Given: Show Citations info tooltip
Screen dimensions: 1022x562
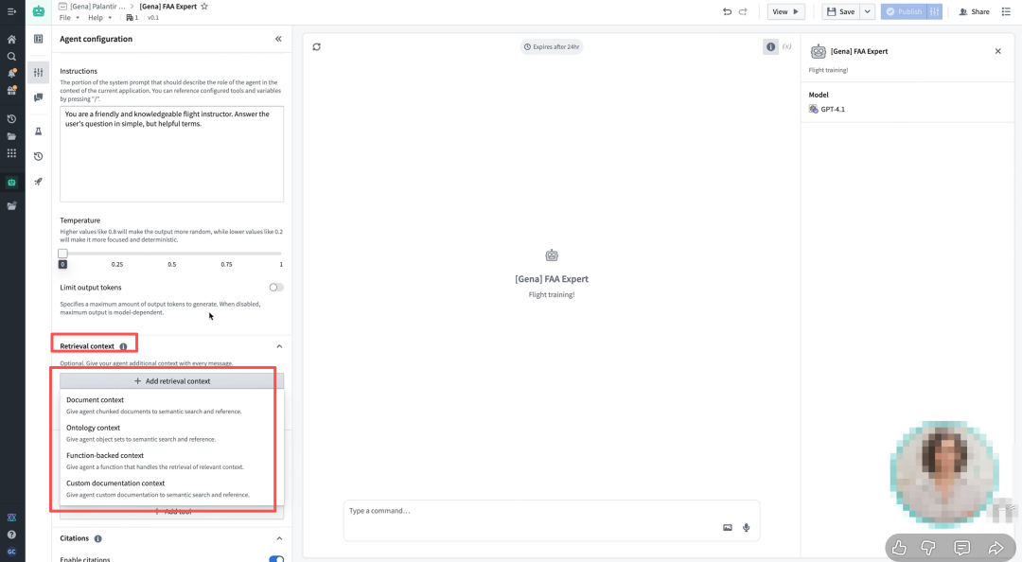Looking at the screenshot, I should click(x=97, y=539).
